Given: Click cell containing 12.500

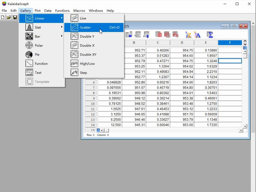Looking at the screenshot, I should pos(110,125).
